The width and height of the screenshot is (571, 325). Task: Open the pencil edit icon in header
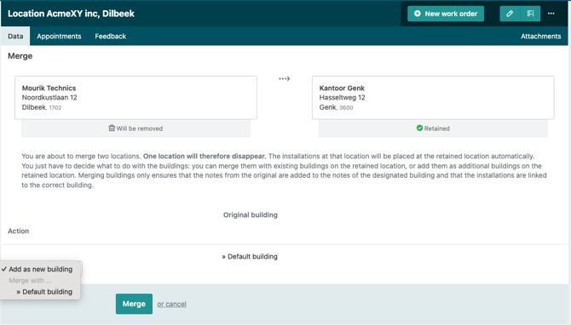[x=510, y=14]
